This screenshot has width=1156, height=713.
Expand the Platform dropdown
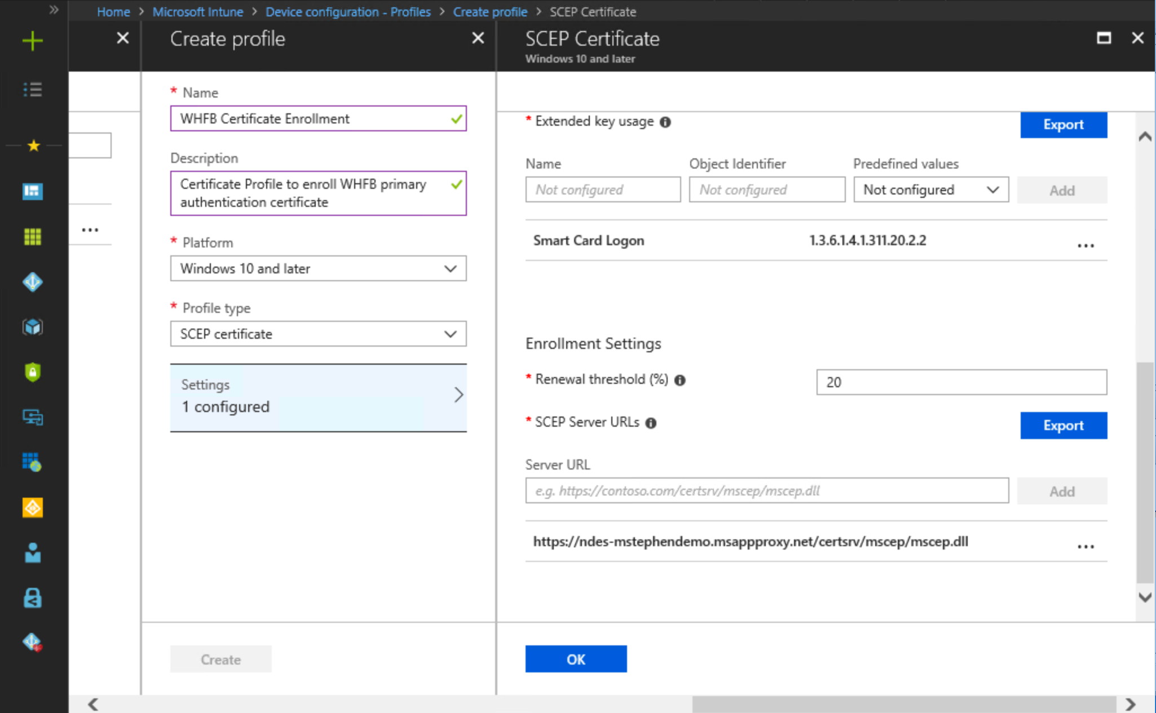pos(318,269)
